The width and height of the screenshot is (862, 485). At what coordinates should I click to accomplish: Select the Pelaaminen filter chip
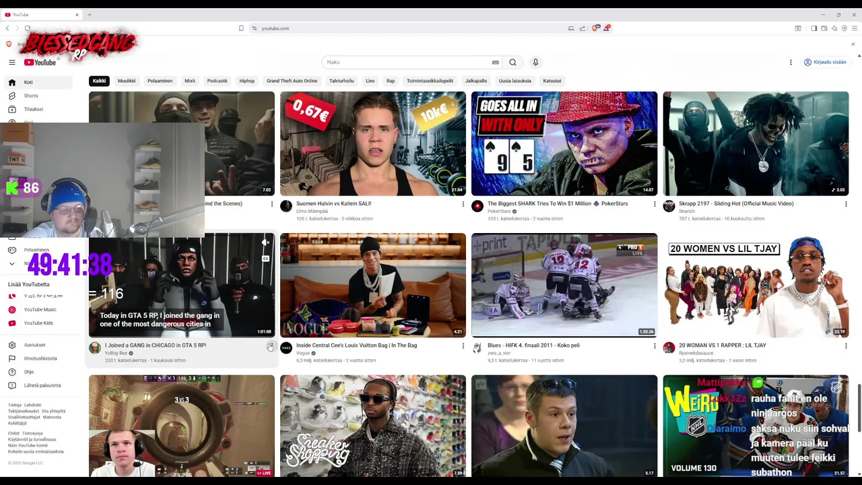(x=160, y=81)
